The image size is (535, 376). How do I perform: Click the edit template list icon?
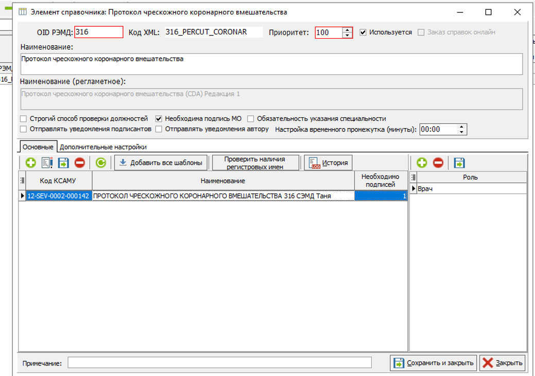coord(47,163)
